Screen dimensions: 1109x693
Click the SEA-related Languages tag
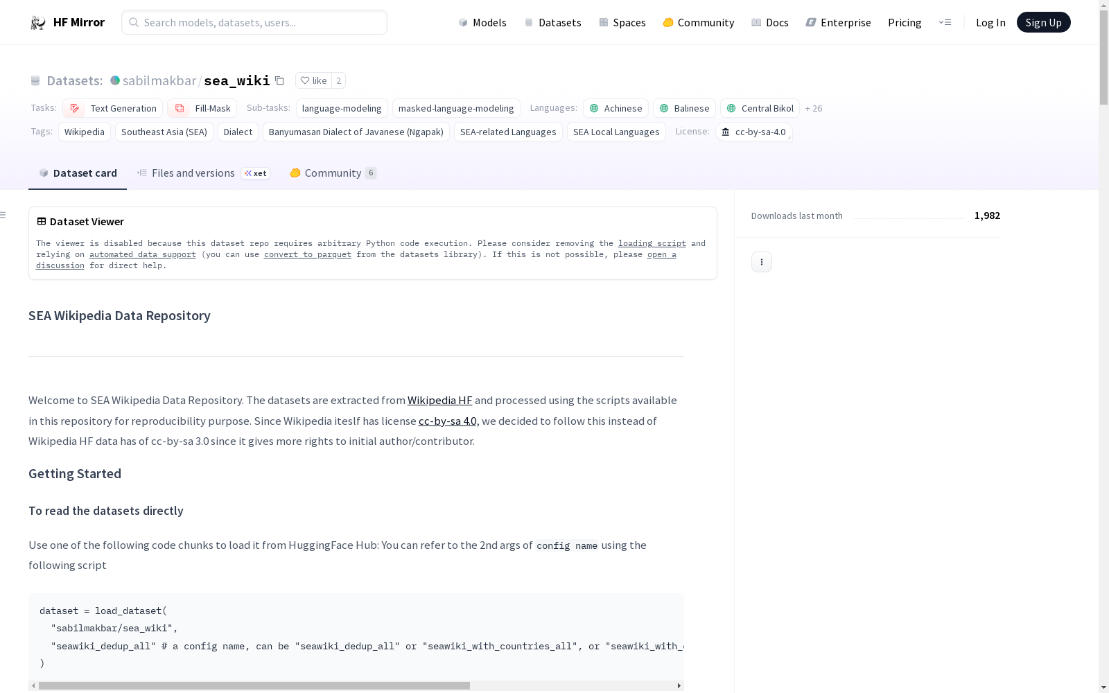click(x=508, y=132)
